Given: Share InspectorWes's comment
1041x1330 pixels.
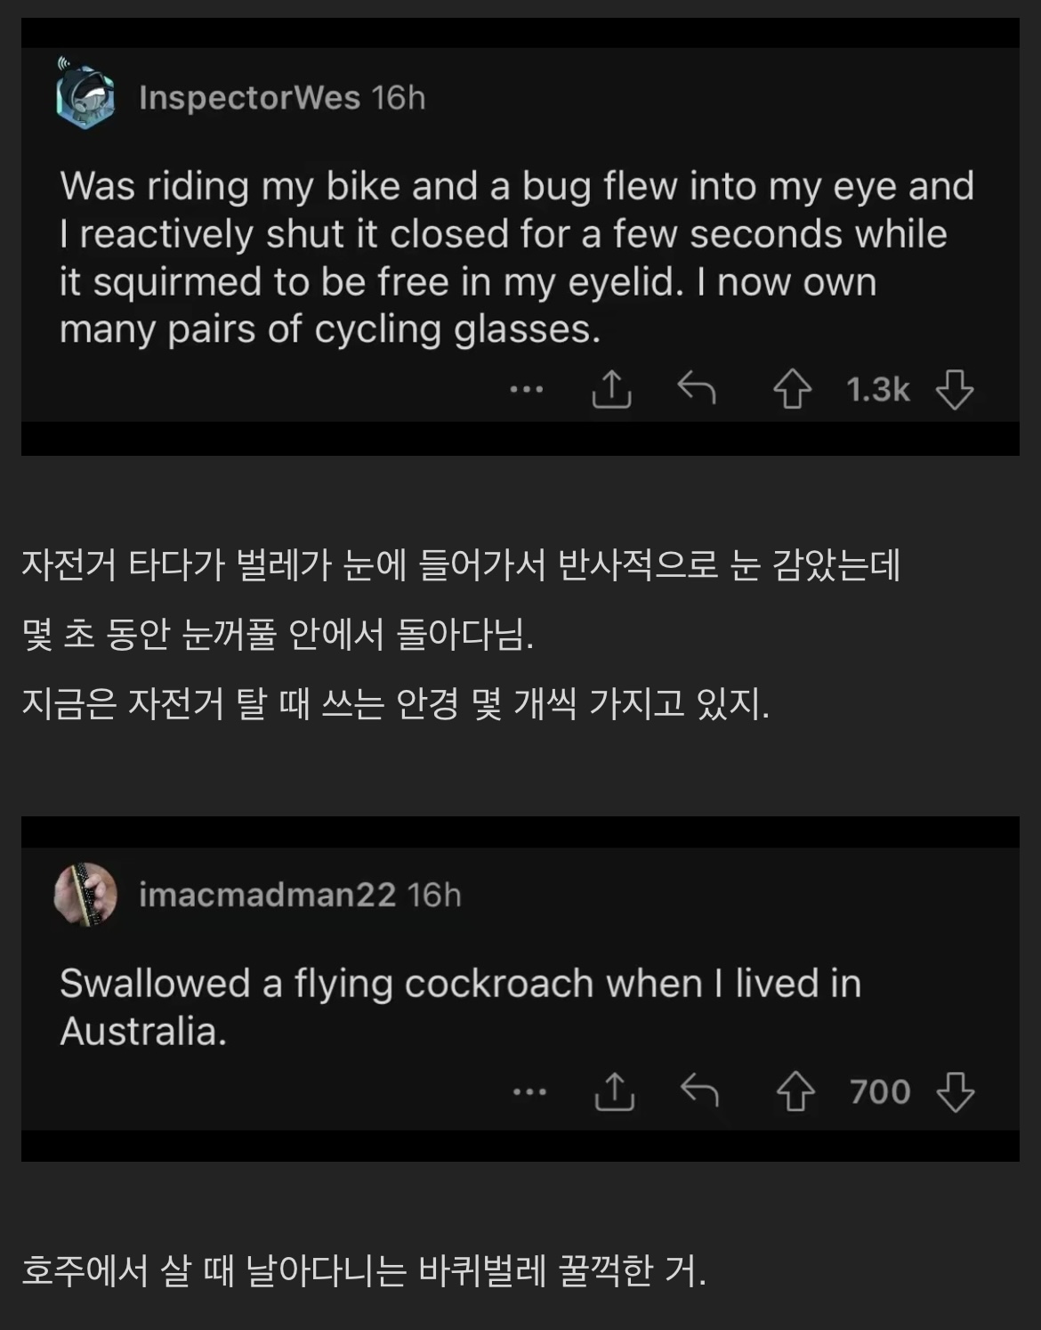Looking at the screenshot, I should click(x=612, y=389).
